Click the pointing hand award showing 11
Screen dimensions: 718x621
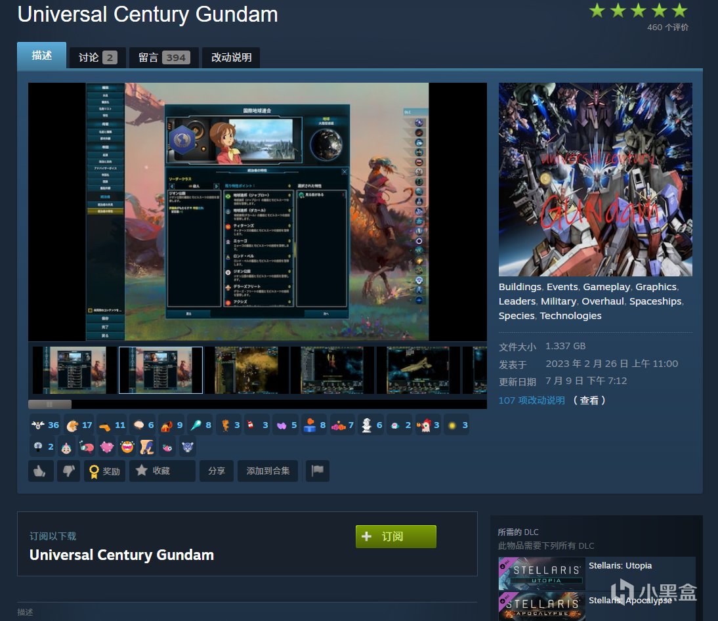pyautogui.click(x=112, y=425)
